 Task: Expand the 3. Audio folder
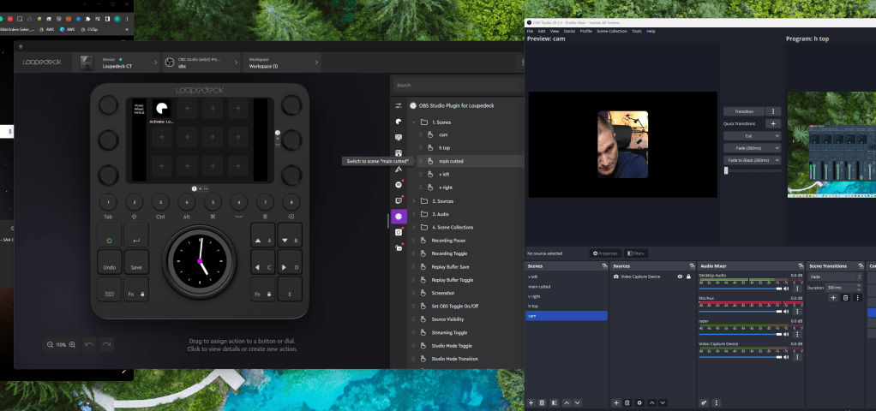[414, 214]
